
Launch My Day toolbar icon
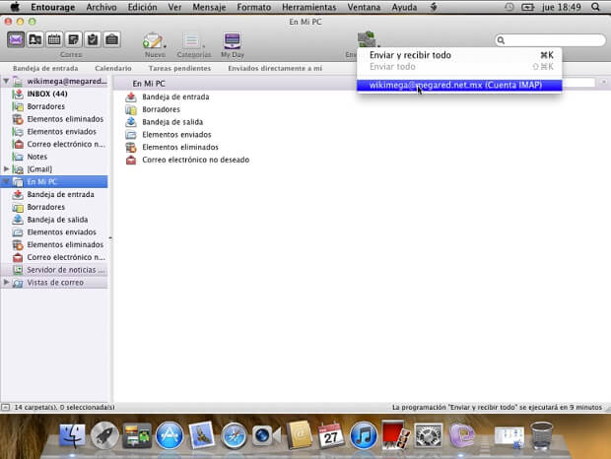pos(233,40)
